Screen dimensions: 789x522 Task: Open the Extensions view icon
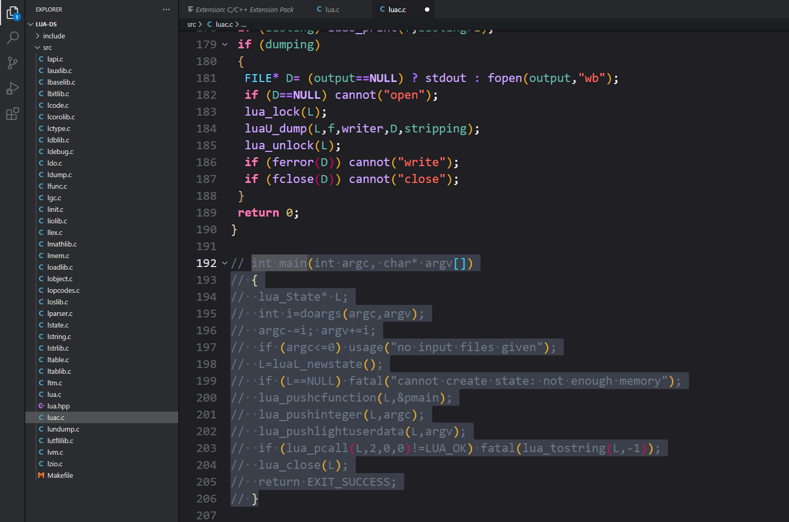(13, 114)
